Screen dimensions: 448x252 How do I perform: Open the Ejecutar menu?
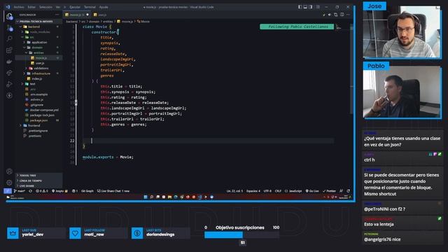coord(75,7)
